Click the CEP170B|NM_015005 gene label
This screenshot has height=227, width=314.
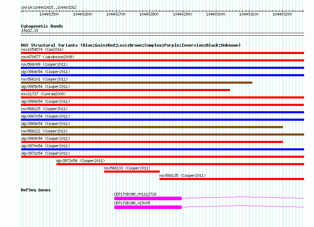point(132,203)
